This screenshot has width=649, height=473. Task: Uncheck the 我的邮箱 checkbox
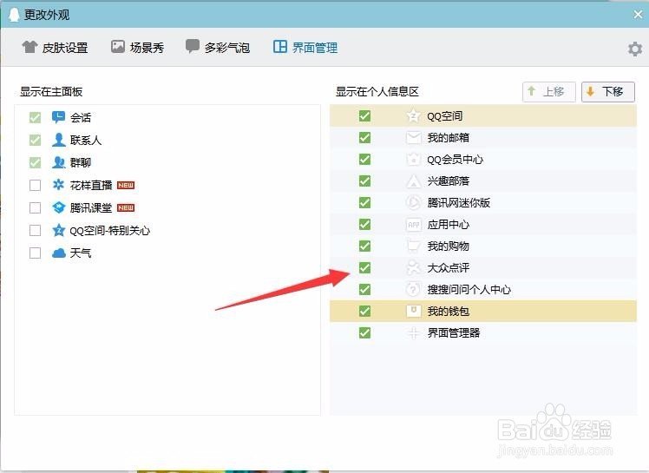tap(364, 137)
